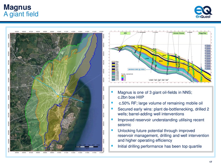Select the "Secured early wins" bullet
The width and height of the screenshot is (221, 165).
[x=163, y=112]
